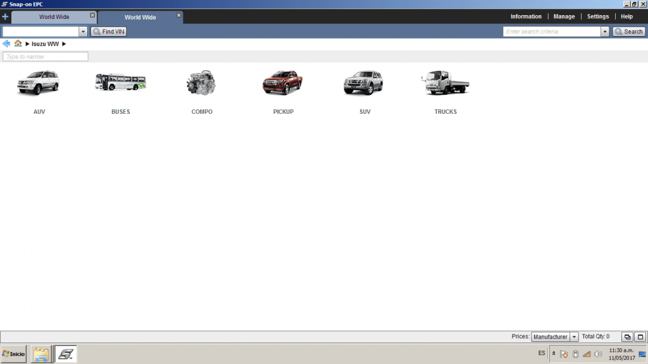This screenshot has height=364, width=648.
Task: Click the battery tray icon
Action: pos(576,354)
